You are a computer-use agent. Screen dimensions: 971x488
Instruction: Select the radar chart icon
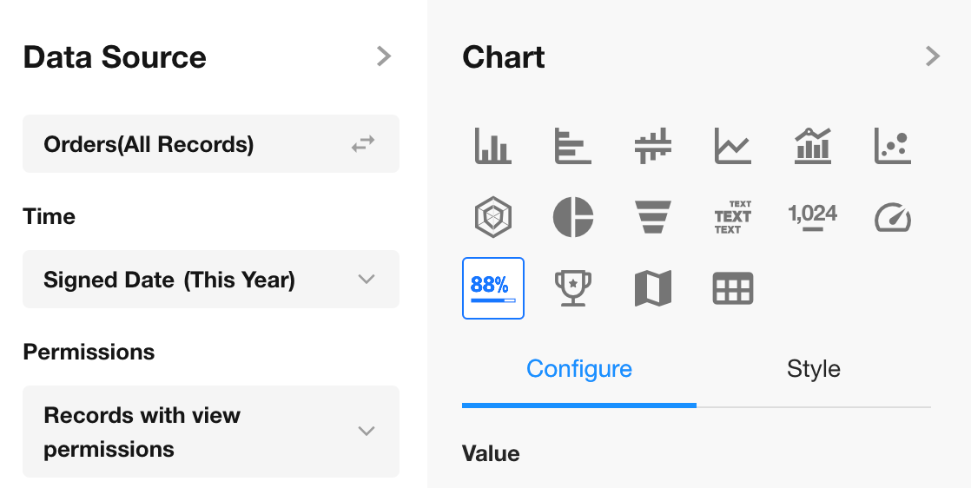492,216
